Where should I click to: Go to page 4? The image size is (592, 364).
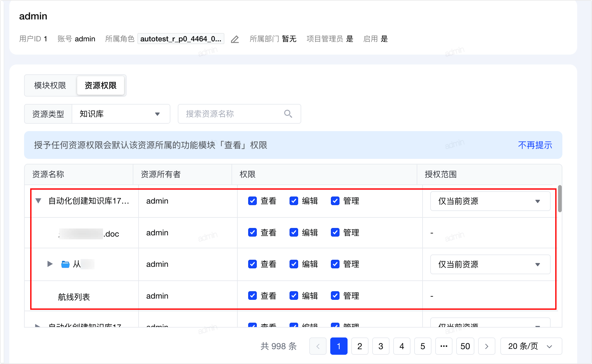click(x=402, y=346)
